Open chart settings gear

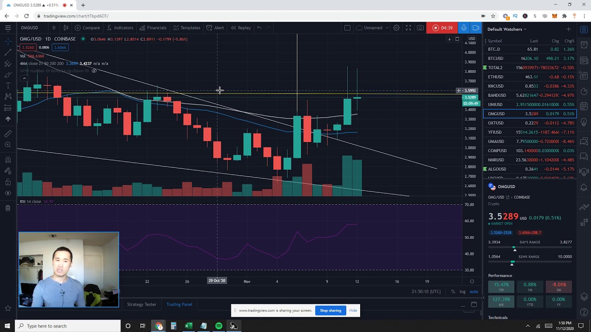[396, 28]
